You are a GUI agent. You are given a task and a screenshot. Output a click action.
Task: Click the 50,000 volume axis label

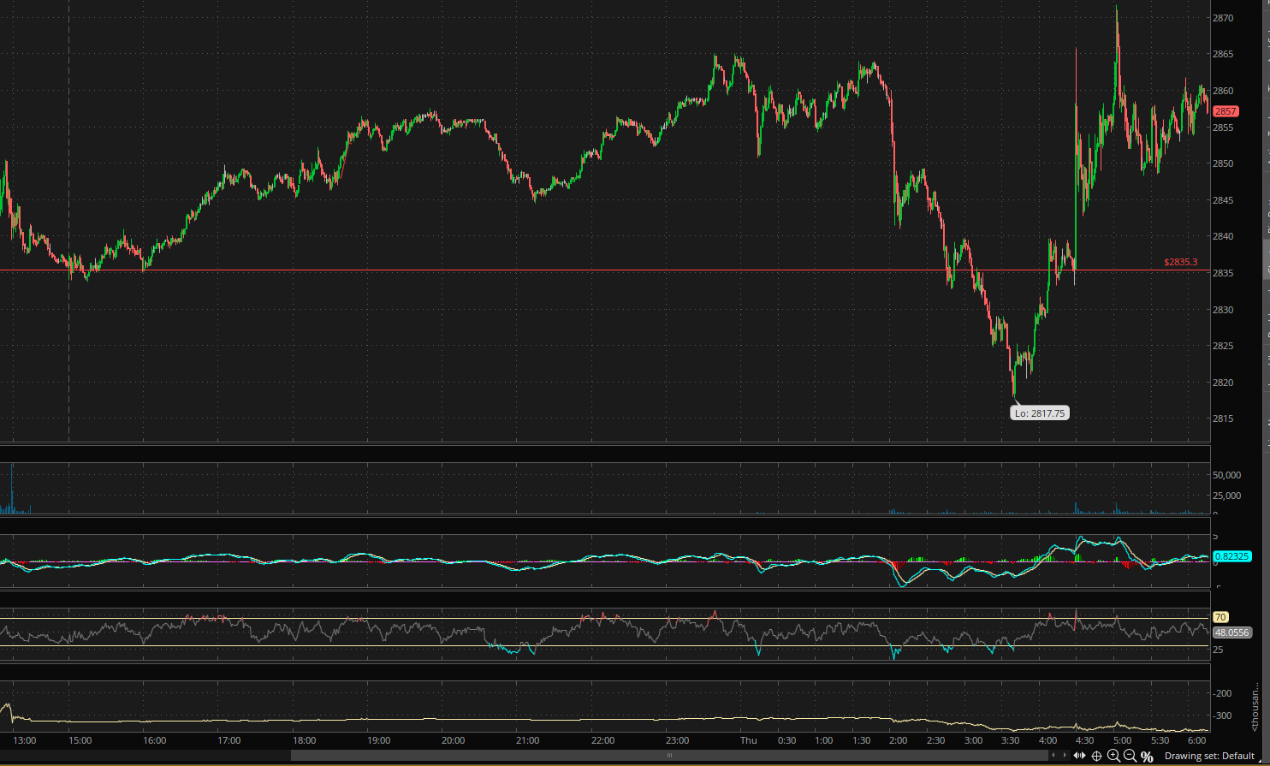pyautogui.click(x=1226, y=475)
